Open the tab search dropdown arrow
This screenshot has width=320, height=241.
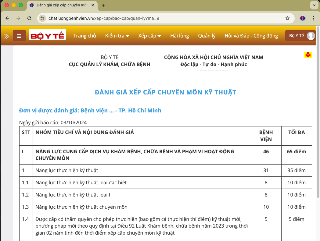click(x=314, y=5)
